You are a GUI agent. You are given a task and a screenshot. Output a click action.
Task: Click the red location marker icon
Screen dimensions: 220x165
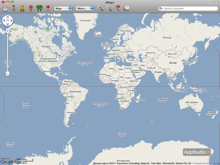click(x=31, y=8)
